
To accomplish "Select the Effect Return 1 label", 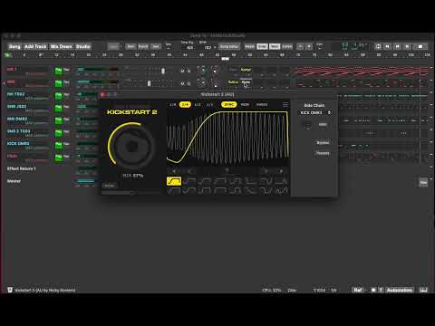I will pyautogui.click(x=22, y=168).
